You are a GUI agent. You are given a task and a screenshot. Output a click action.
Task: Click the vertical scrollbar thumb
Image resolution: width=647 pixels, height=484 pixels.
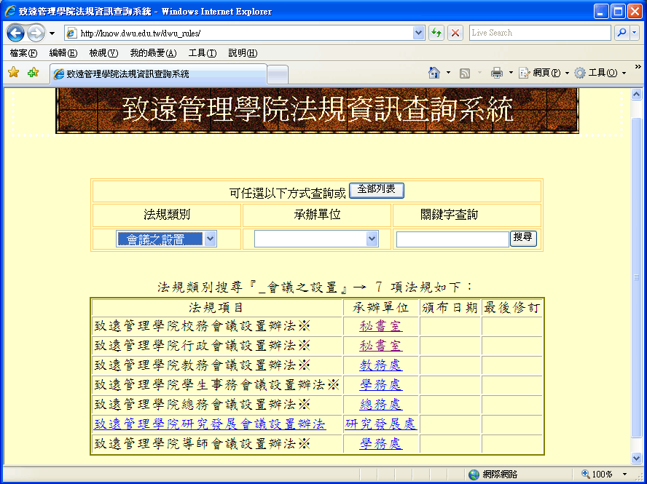(636, 277)
